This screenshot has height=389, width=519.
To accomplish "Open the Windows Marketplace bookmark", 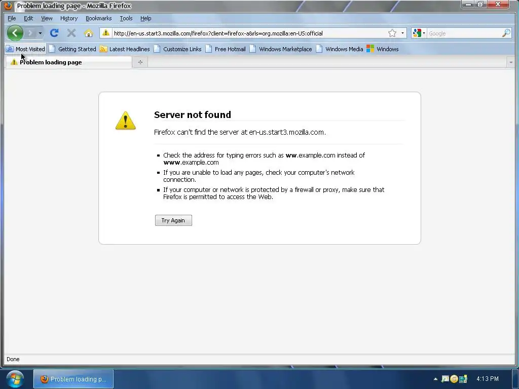I will 281,49.
